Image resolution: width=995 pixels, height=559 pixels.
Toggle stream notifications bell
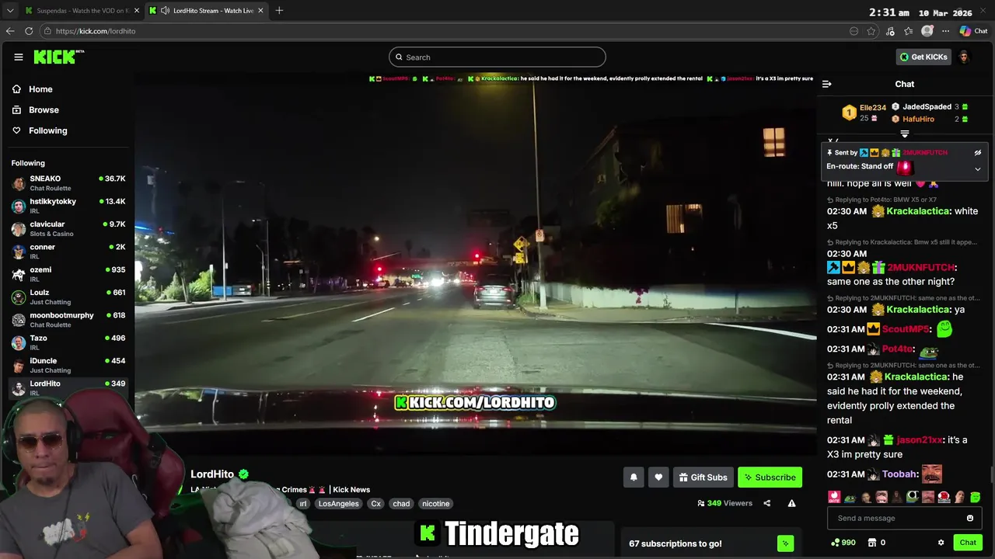[634, 477]
